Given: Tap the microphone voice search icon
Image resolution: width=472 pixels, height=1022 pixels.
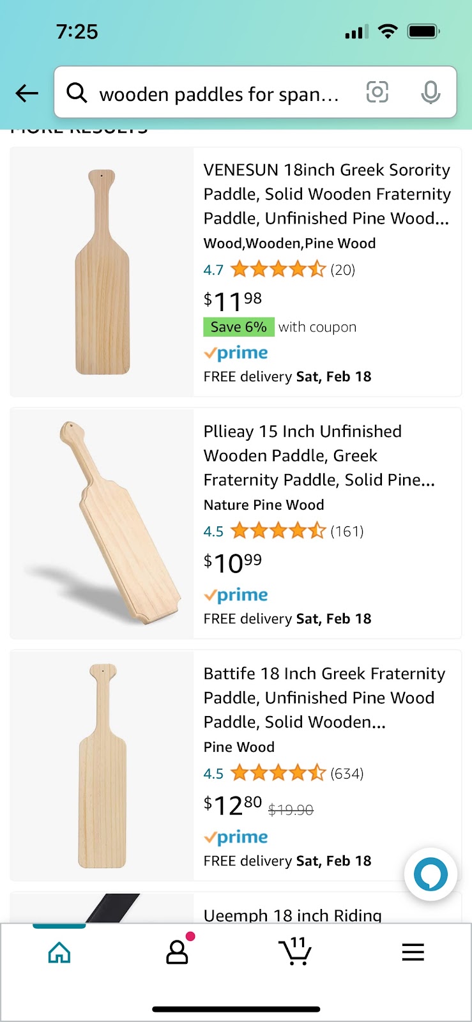Looking at the screenshot, I should pos(430,93).
